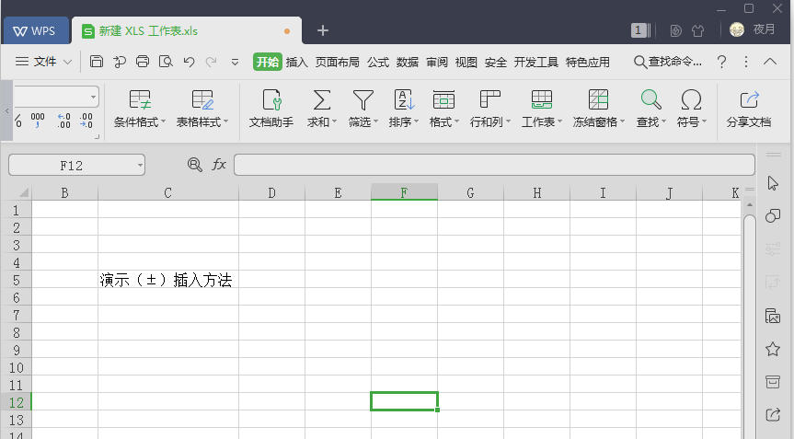Screen dimensions: 794x439
Task: Select cell containing 演示（±）插入方法
Action: pos(168,280)
